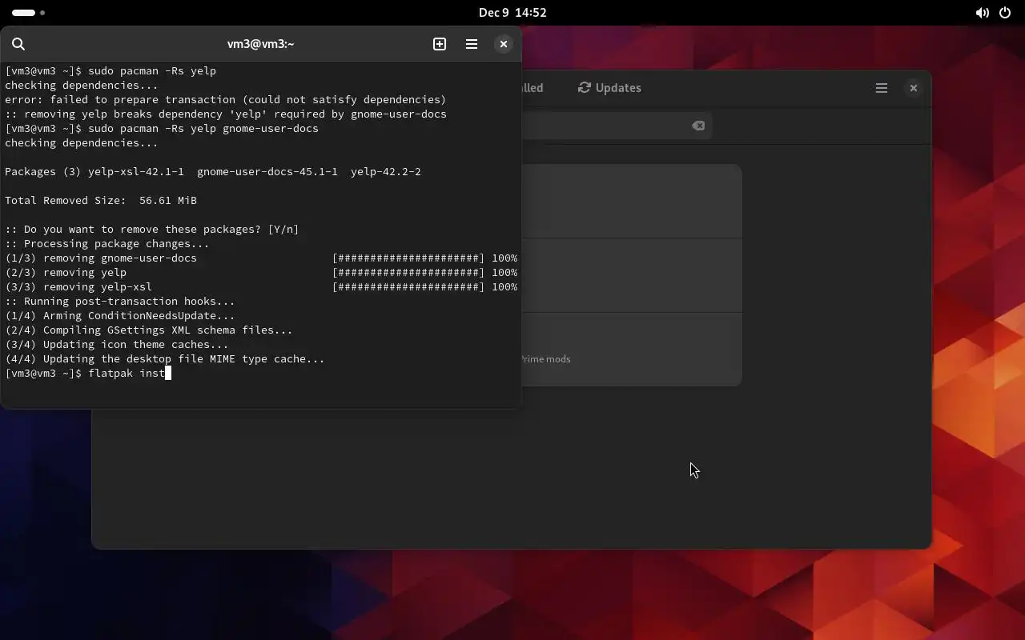Open terminal search with the magnifier icon
Viewport: 1025px width, 640px height.
tap(18, 44)
